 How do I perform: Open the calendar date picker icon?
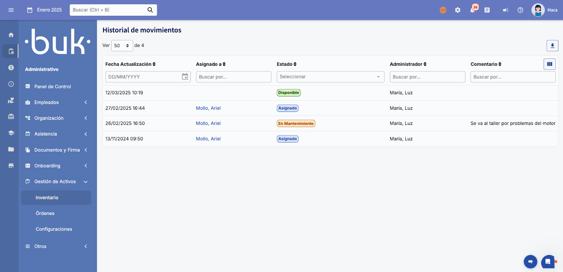pos(185,77)
